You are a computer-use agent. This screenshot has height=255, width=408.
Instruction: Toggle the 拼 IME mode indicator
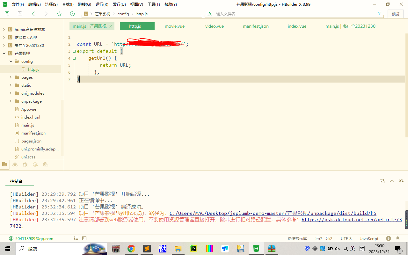(362, 249)
